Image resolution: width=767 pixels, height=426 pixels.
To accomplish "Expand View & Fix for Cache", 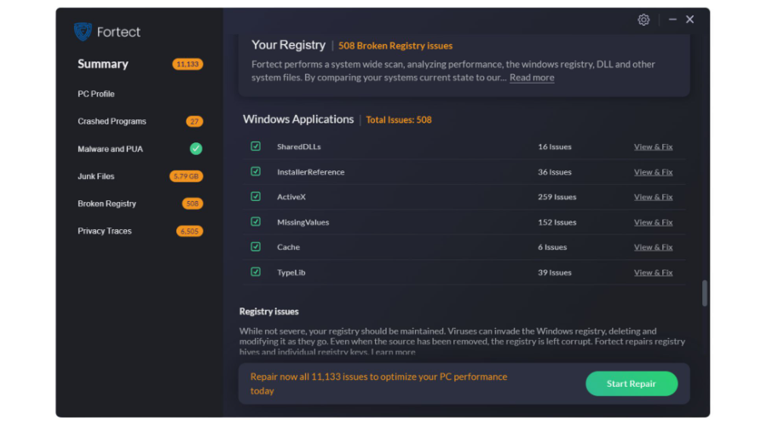I will [653, 247].
